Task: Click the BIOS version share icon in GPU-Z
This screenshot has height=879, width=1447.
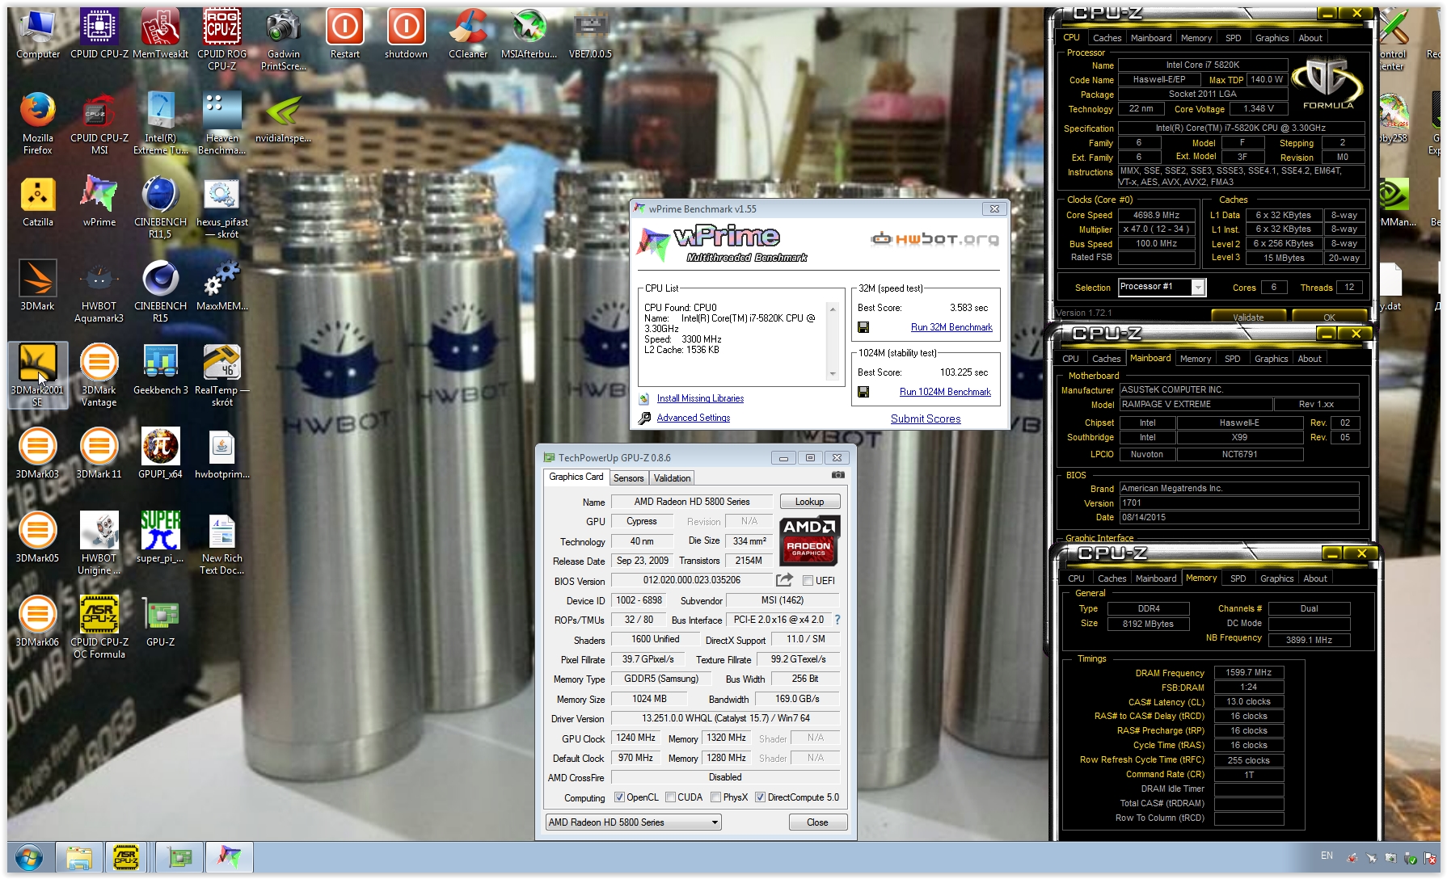Action: [784, 580]
